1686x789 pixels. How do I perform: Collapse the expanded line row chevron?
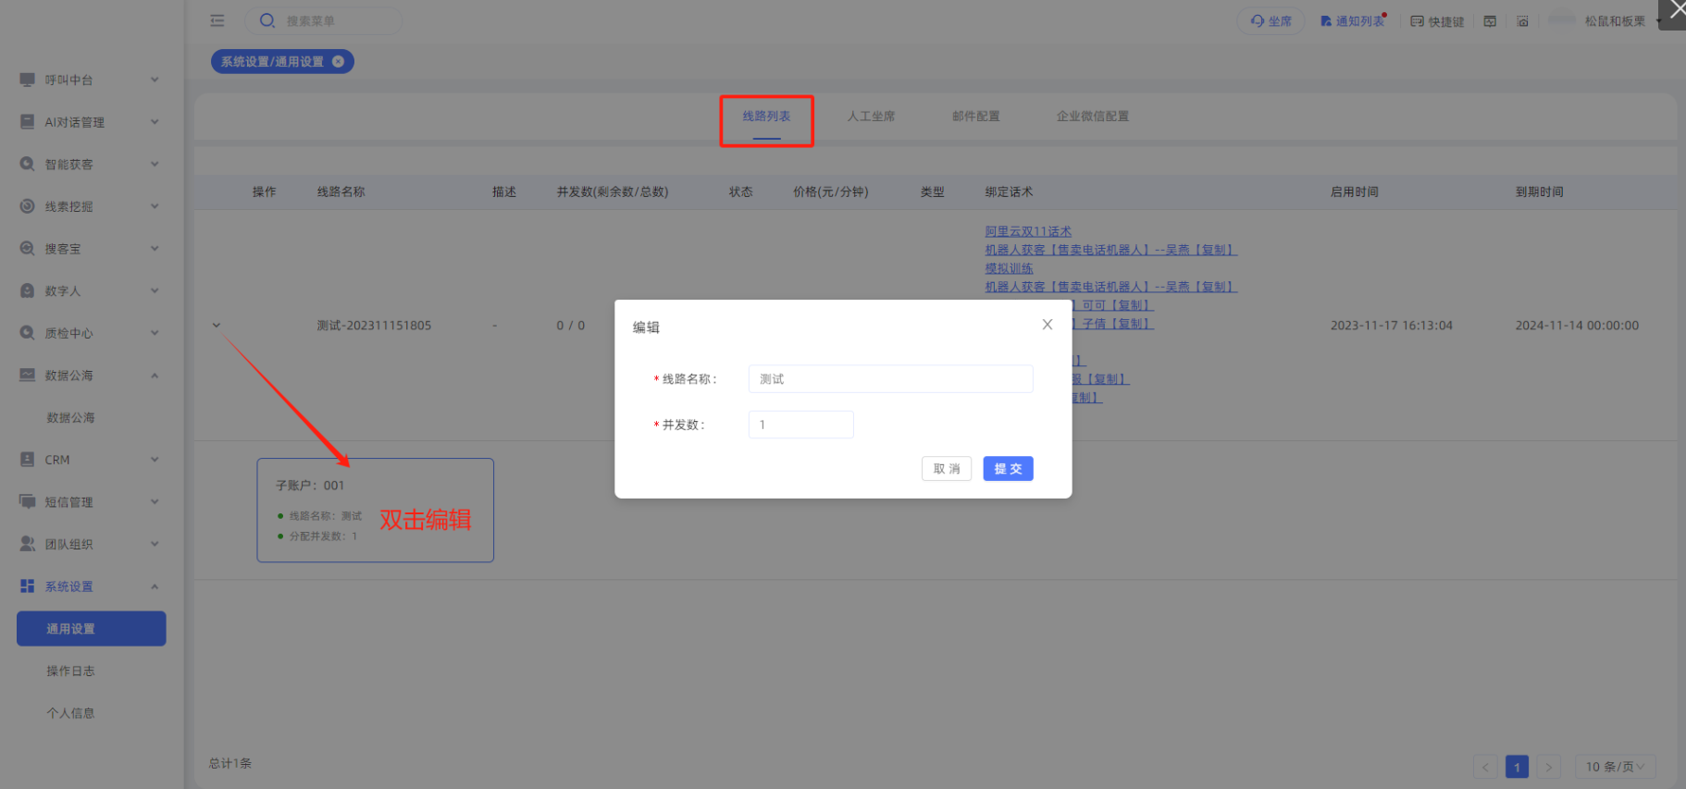217,325
